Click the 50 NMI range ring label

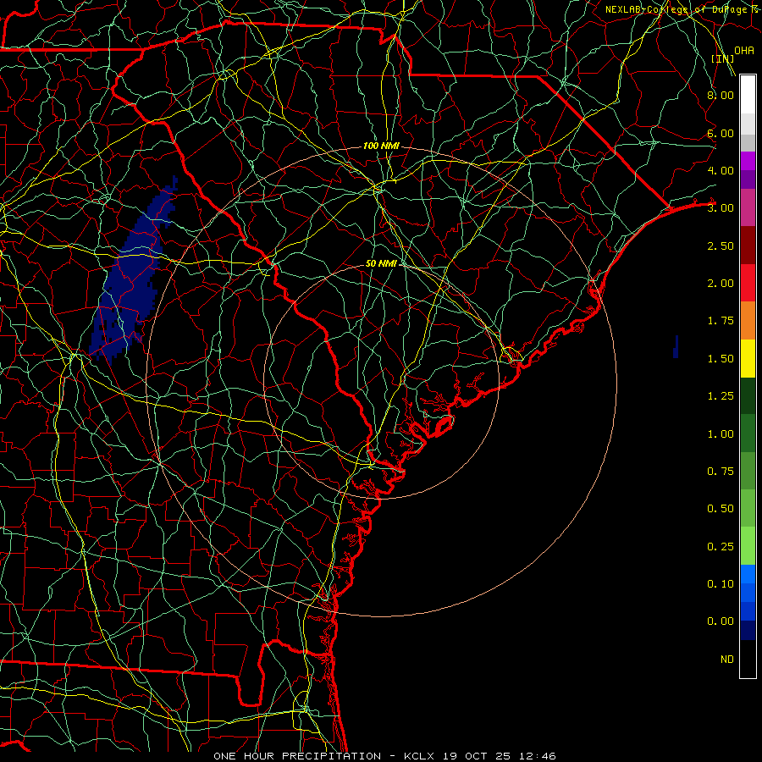click(381, 263)
